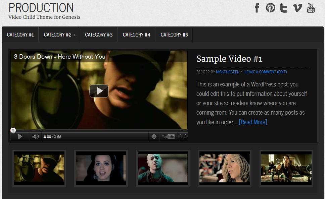Click the video progress bar scrubber
325x199 pixels.
13,130
